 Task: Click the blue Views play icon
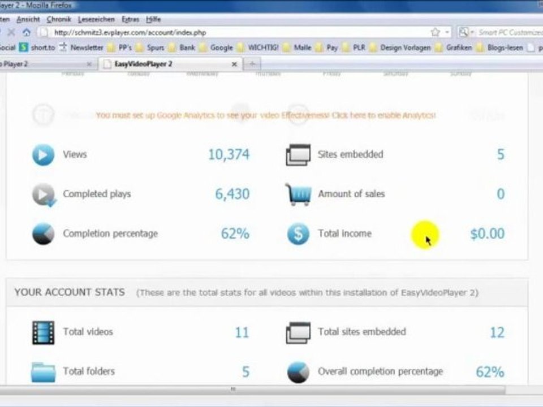coord(44,155)
